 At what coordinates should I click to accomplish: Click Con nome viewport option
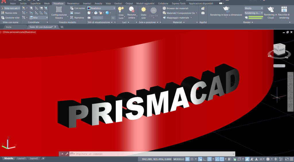(x=78, y=8)
